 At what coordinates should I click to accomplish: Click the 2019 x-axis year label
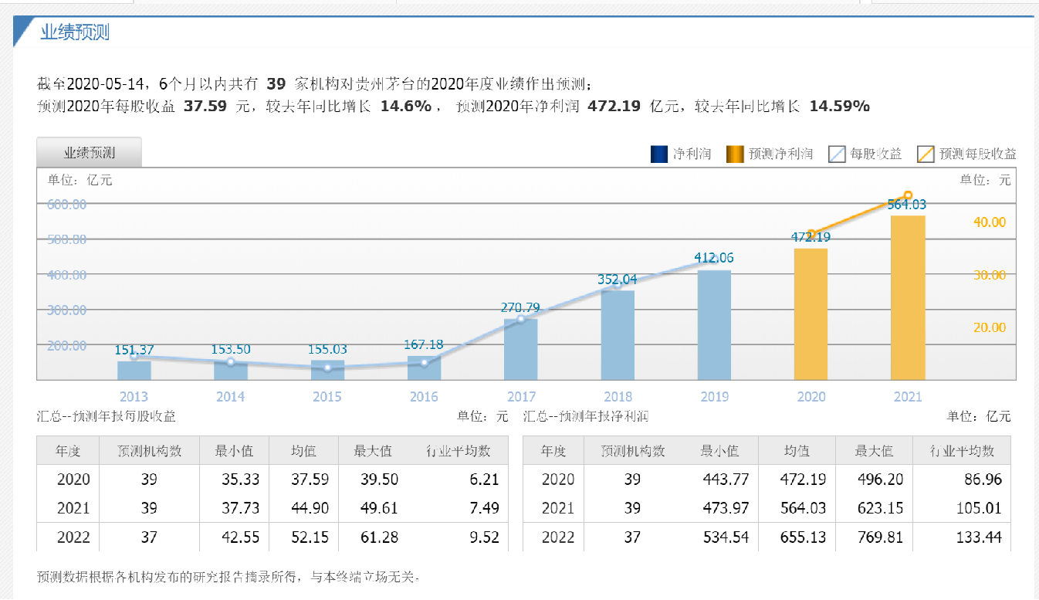(x=714, y=396)
